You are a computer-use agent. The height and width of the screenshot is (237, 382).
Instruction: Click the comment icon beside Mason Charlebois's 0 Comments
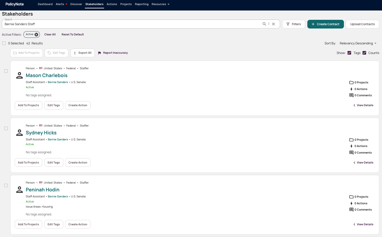click(x=351, y=95)
